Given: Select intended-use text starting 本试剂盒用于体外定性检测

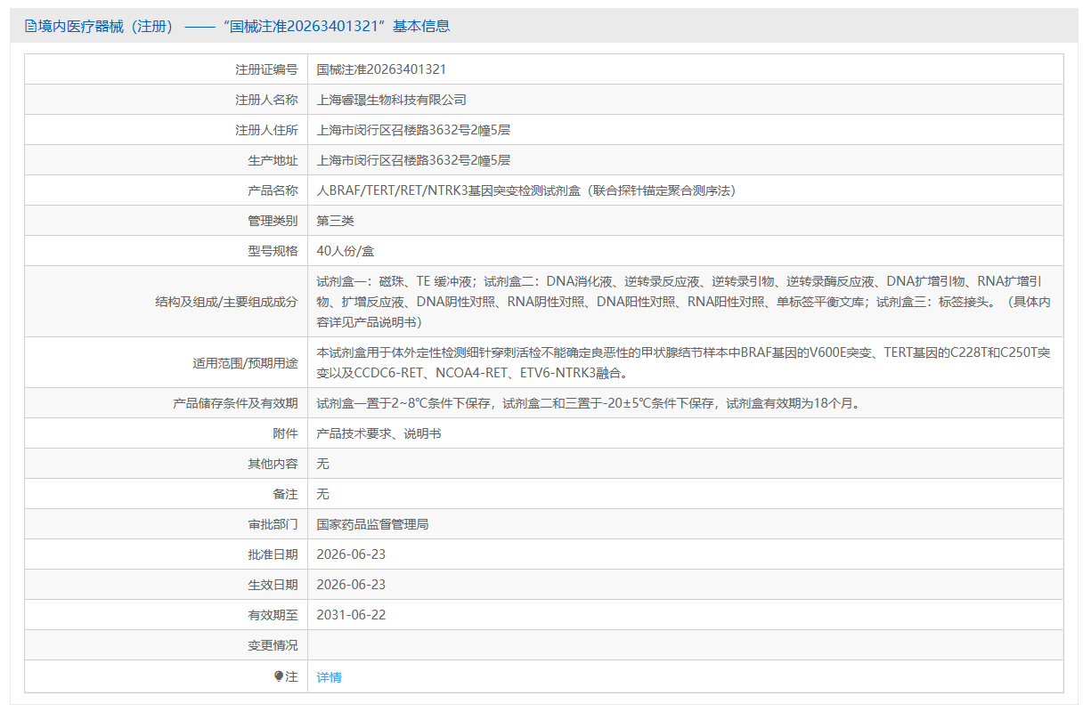Looking at the screenshot, I should 684,363.
